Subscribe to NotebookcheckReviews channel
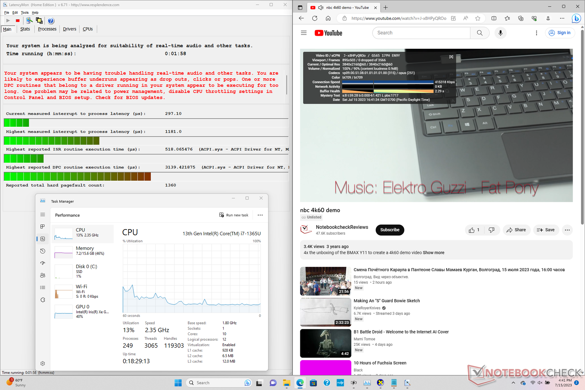 pyautogui.click(x=390, y=230)
